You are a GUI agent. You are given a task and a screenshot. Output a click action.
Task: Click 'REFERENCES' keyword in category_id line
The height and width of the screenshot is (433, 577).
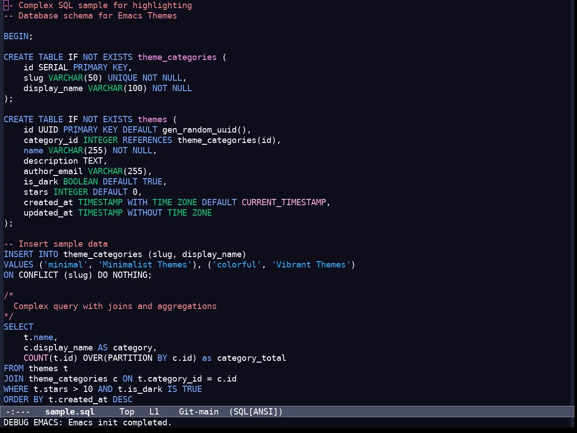coord(147,140)
